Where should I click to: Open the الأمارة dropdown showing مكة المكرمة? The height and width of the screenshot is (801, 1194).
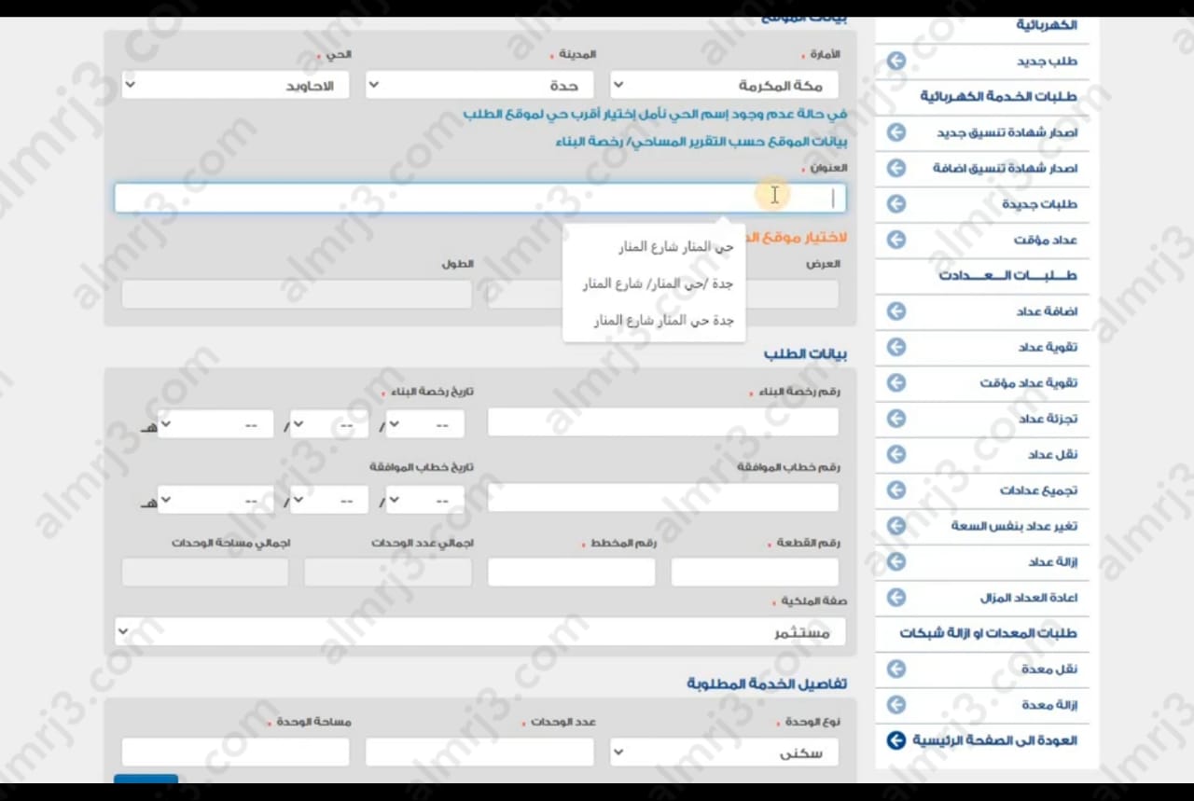[x=724, y=86]
